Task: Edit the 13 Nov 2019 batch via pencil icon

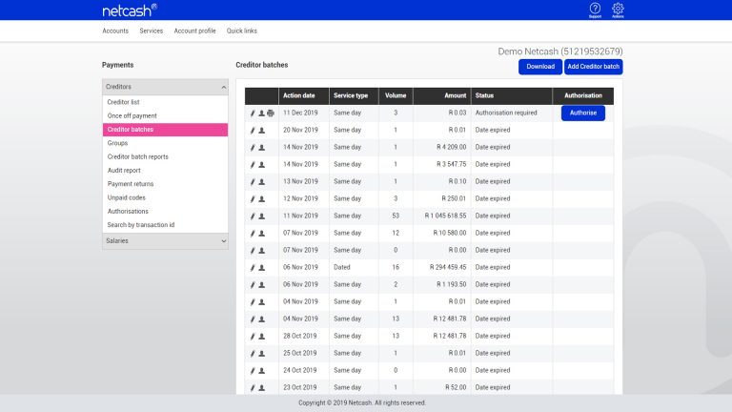Action: pyautogui.click(x=253, y=182)
